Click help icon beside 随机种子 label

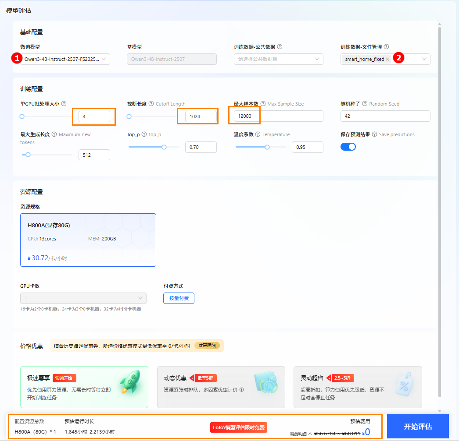365,104
